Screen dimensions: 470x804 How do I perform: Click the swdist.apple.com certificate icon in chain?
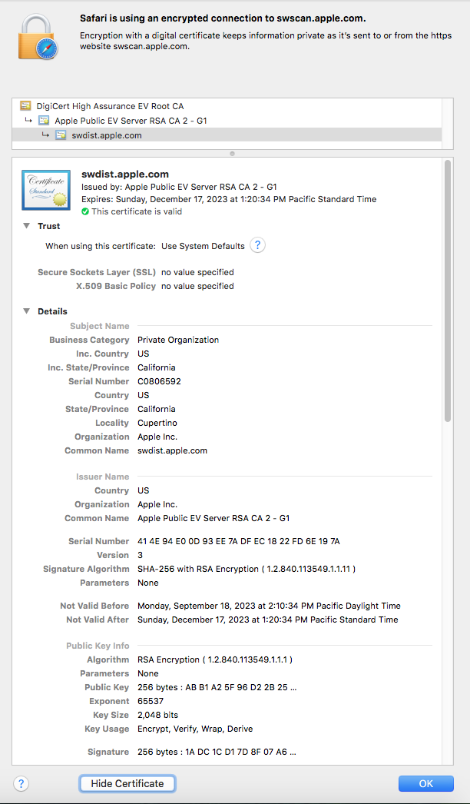[61, 135]
